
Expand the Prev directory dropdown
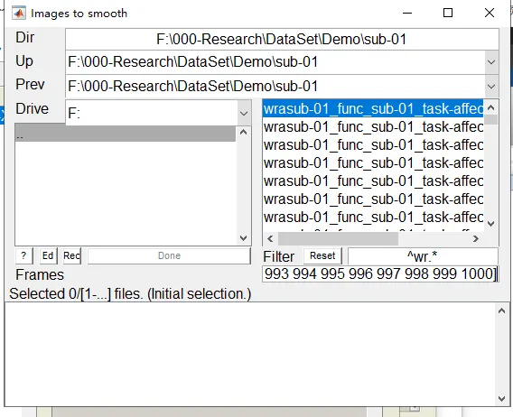[491, 87]
